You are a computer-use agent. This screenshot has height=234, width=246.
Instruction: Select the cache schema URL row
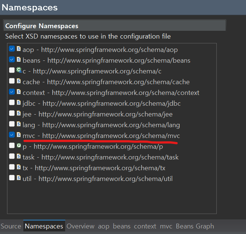(x=106, y=82)
